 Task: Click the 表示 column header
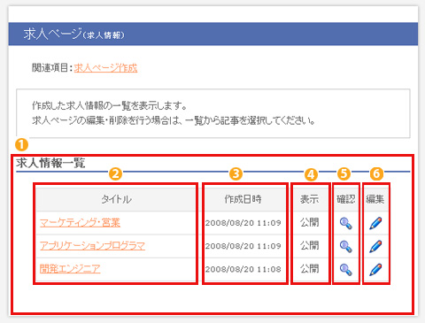coord(310,199)
